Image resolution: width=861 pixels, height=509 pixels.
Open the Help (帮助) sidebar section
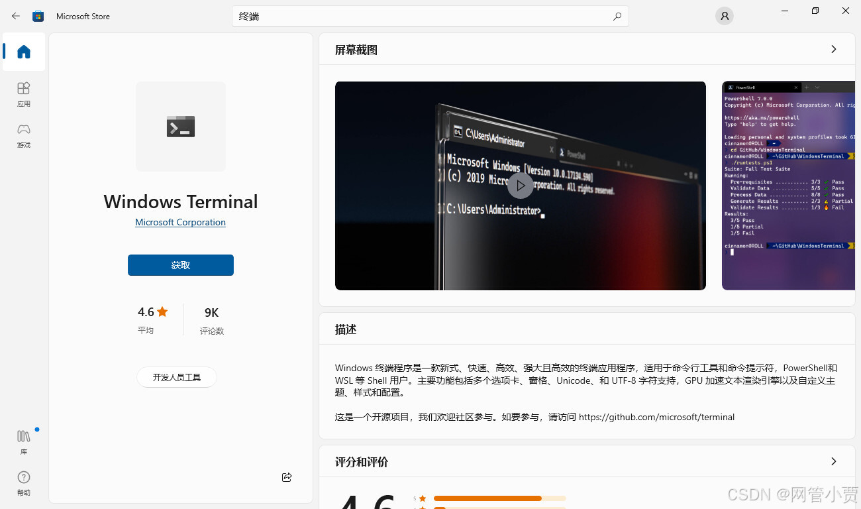point(24,483)
